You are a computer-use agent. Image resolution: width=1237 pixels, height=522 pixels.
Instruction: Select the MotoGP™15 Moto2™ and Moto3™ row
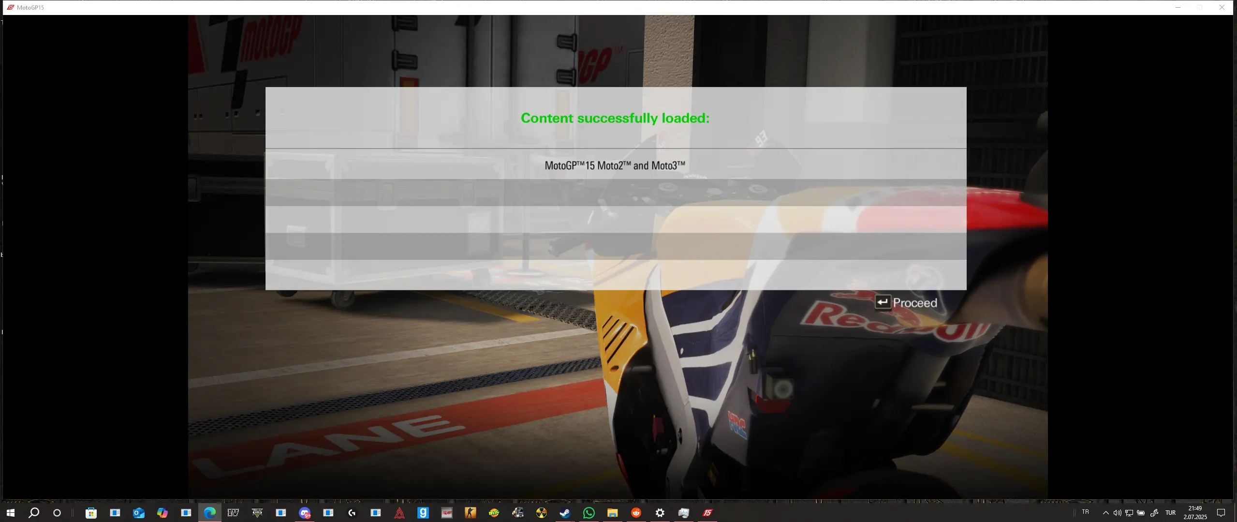(x=616, y=165)
